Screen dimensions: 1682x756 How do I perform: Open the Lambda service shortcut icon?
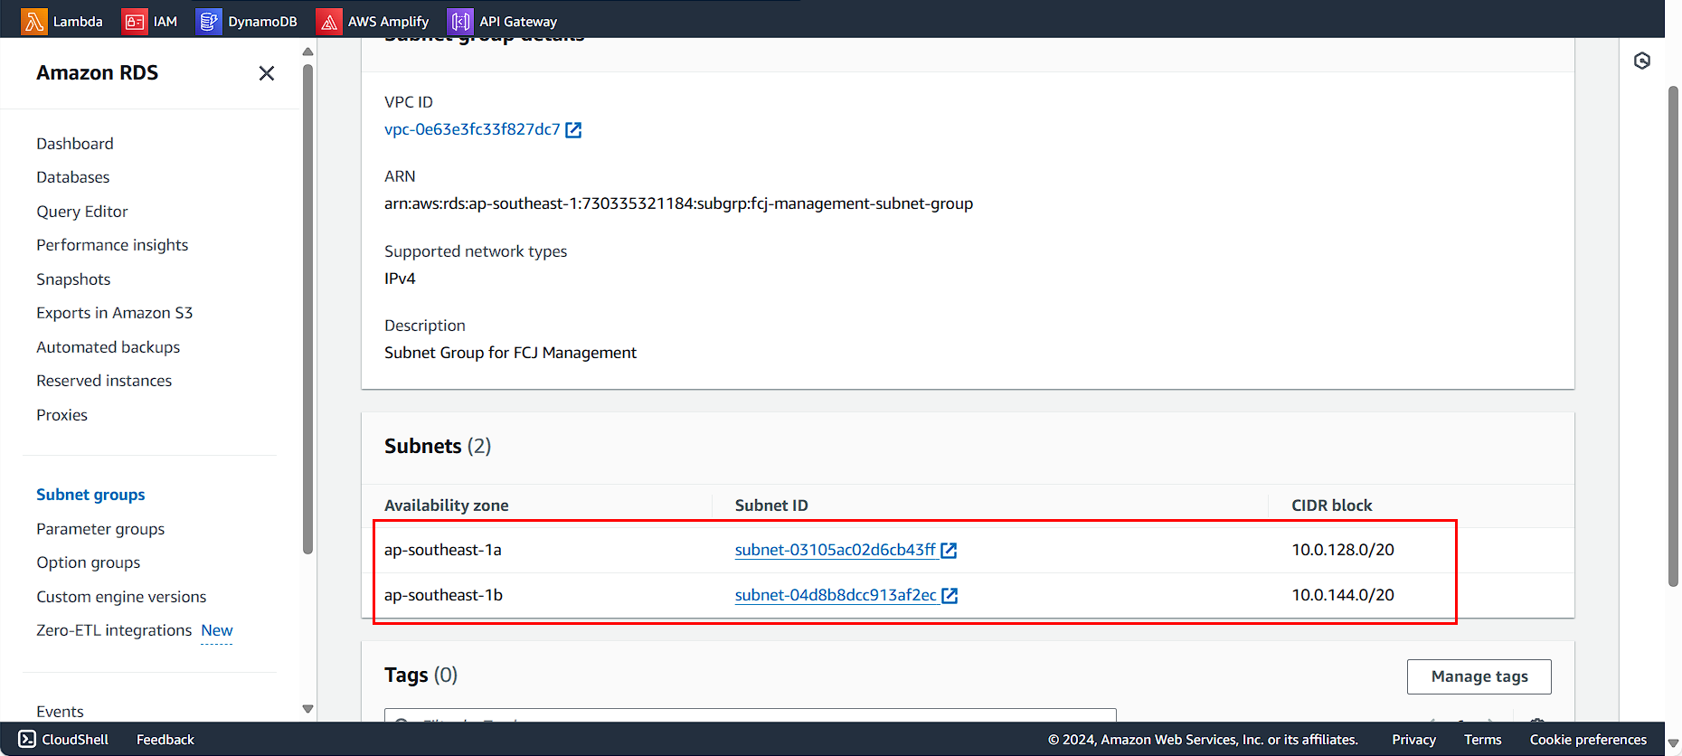point(34,21)
